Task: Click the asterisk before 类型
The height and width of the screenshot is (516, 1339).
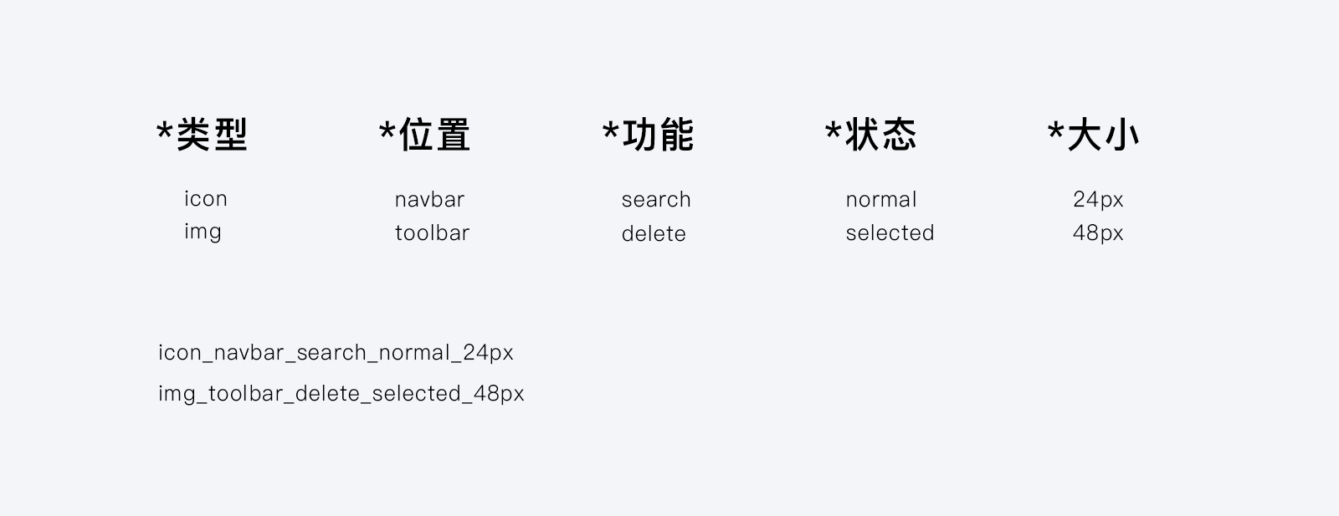Action: pos(165,132)
